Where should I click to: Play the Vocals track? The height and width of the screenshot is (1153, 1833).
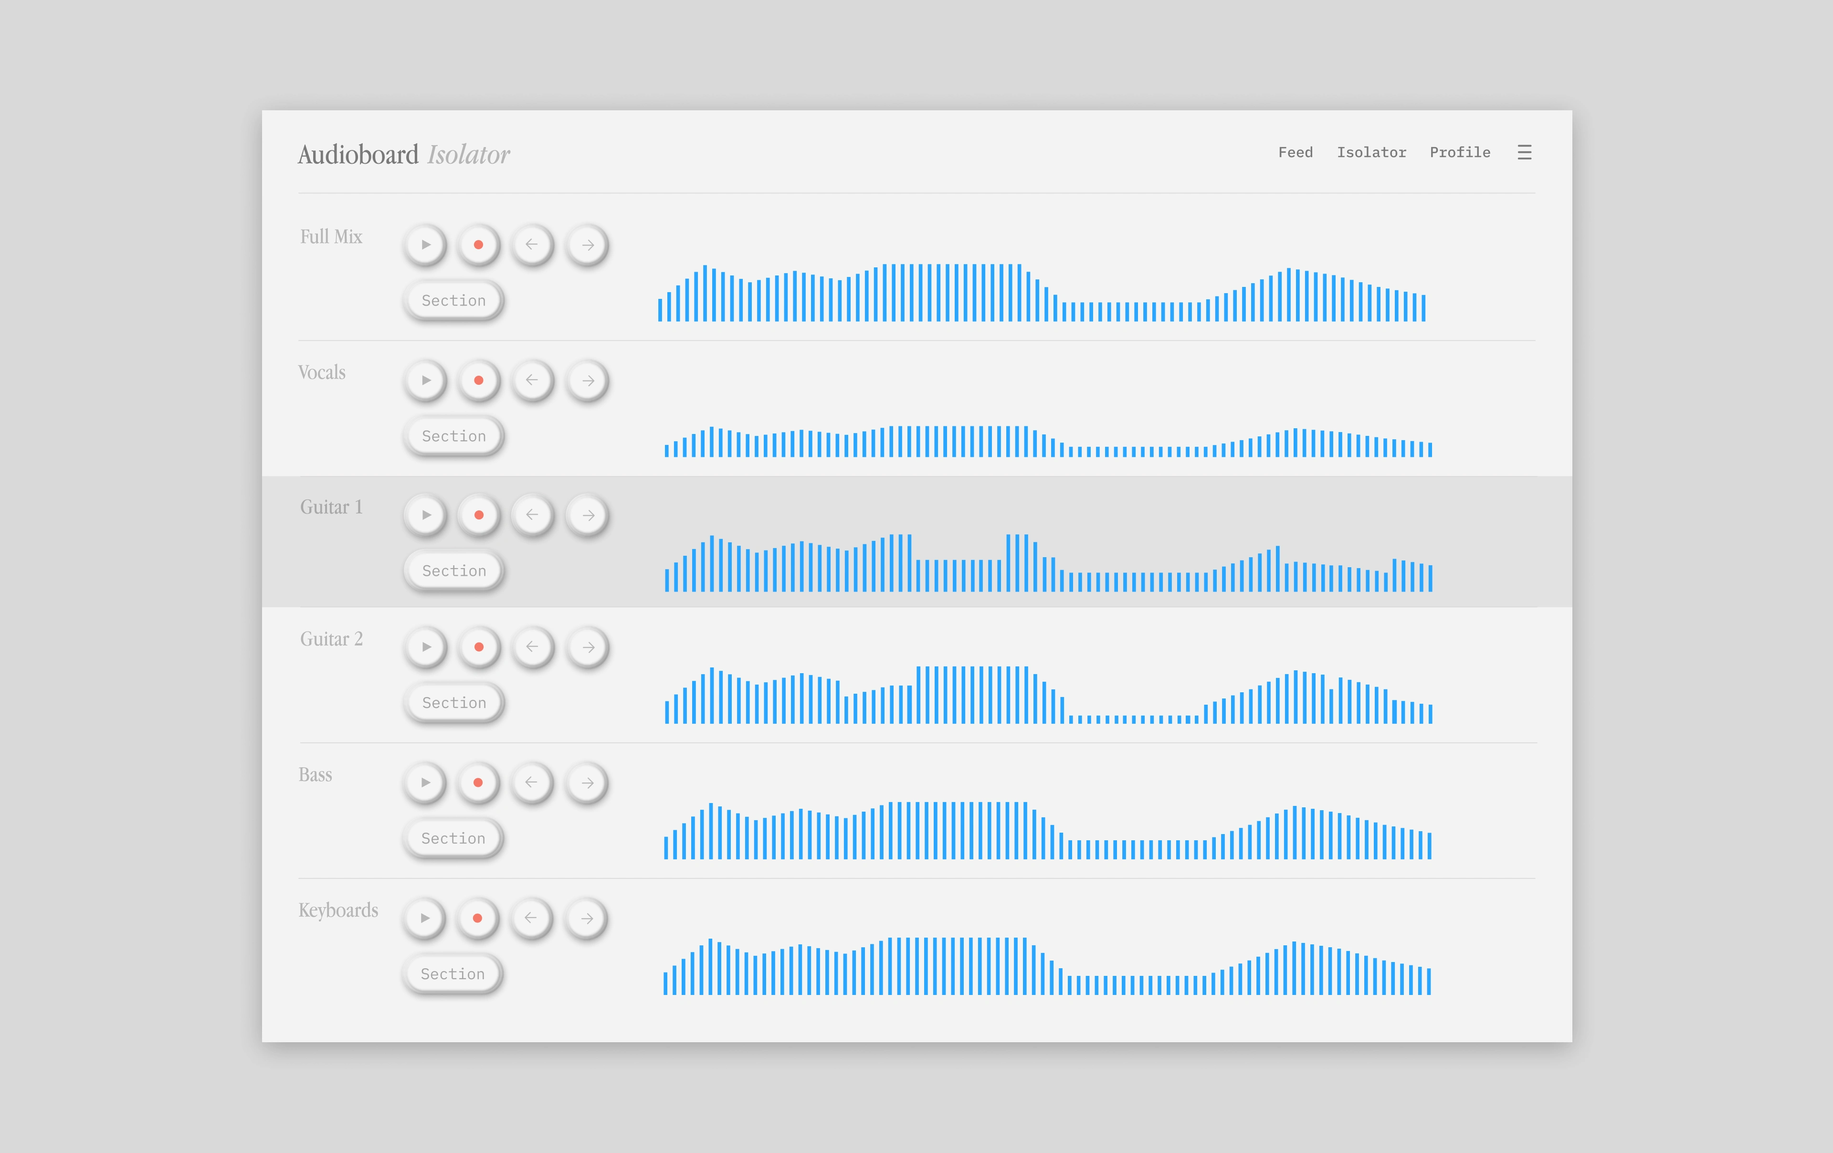pyautogui.click(x=425, y=380)
